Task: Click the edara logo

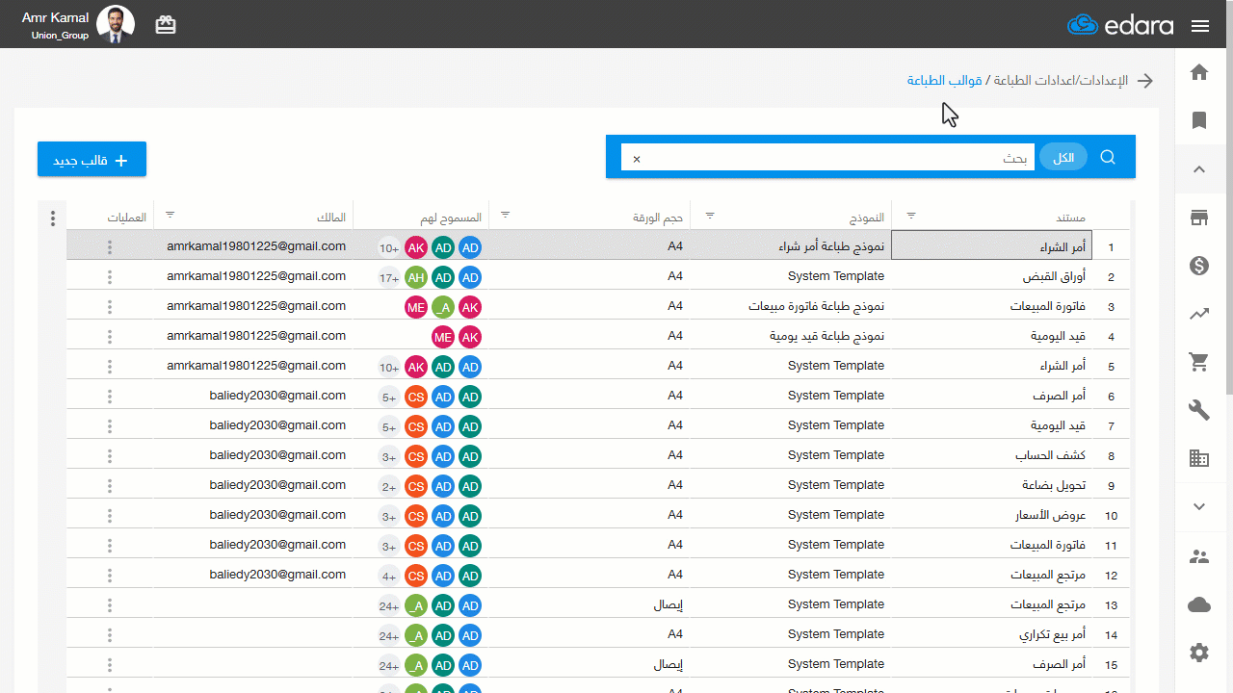Action: coord(1120,26)
